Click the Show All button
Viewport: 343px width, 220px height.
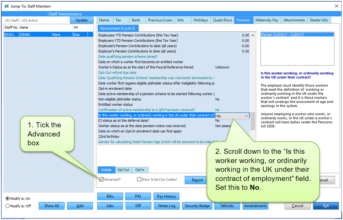tap(51, 206)
